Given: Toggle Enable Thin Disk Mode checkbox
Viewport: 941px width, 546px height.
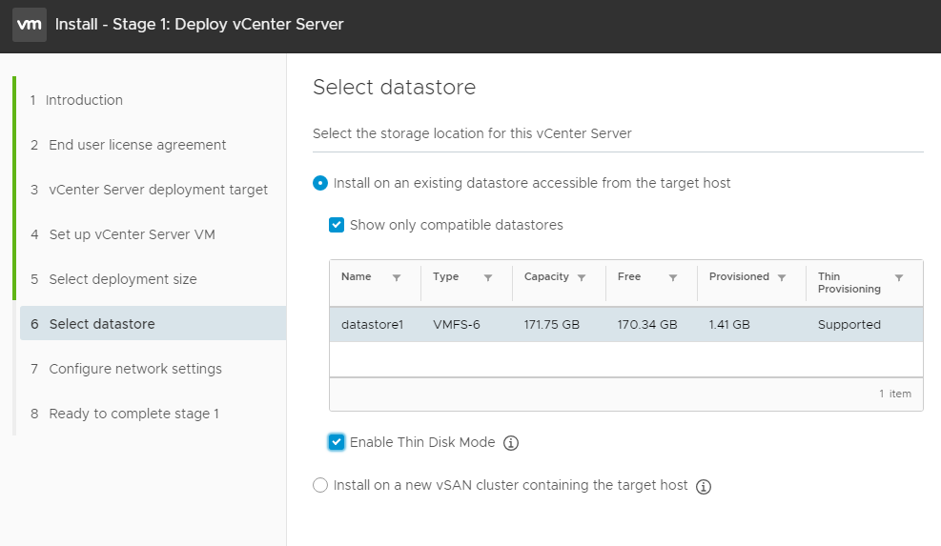Looking at the screenshot, I should (x=337, y=442).
